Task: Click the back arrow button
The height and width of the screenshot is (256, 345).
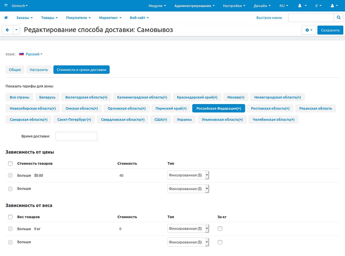Action: click(7, 30)
